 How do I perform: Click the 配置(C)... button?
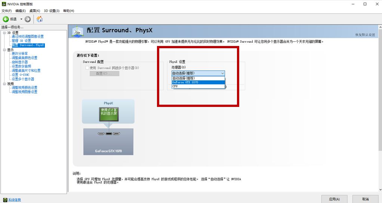pyautogui.click(x=105, y=73)
